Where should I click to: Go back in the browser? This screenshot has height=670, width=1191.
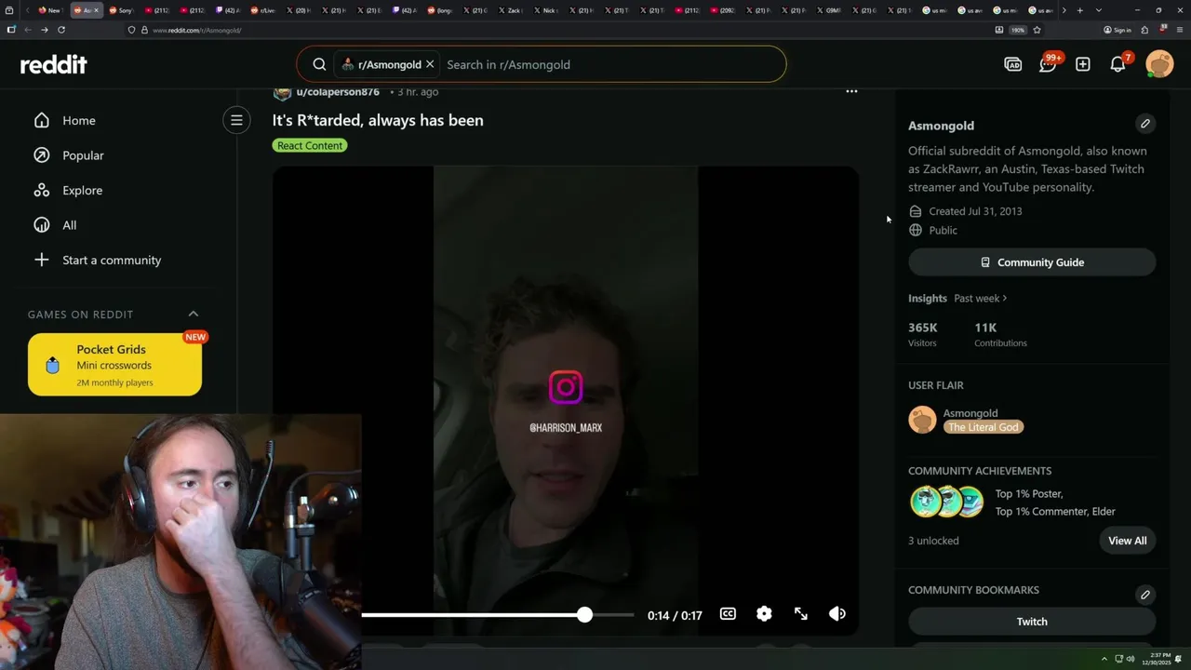coord(27,30)
